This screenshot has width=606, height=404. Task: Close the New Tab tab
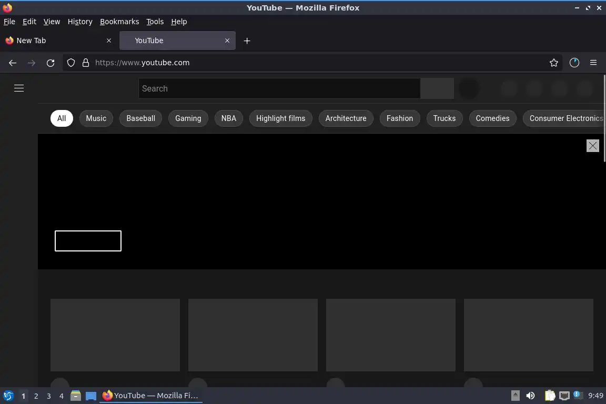(x=109, y=41)
